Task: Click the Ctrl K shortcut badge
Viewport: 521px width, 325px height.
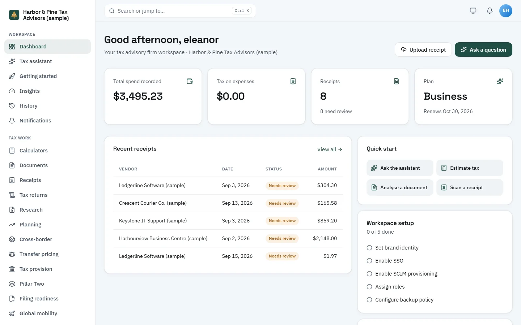Action: pos(242,11)
